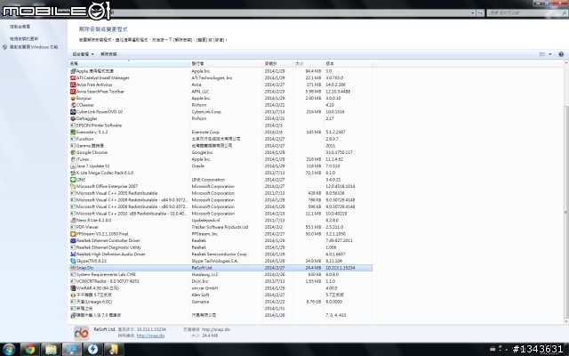Select the Skype 6.13 program icon
This screenshot has width=569, height=356.
click(73, 261)
